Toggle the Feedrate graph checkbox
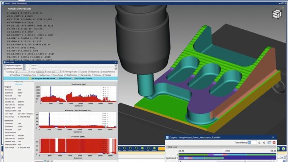Image resolution: width=288 pixels, height=162 pixels. (103, 75)
